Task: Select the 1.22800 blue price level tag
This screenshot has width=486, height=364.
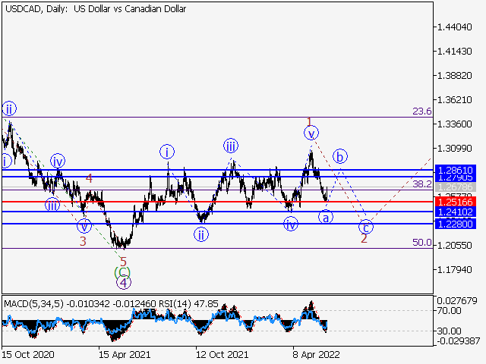Action: [x=456, y=224]
